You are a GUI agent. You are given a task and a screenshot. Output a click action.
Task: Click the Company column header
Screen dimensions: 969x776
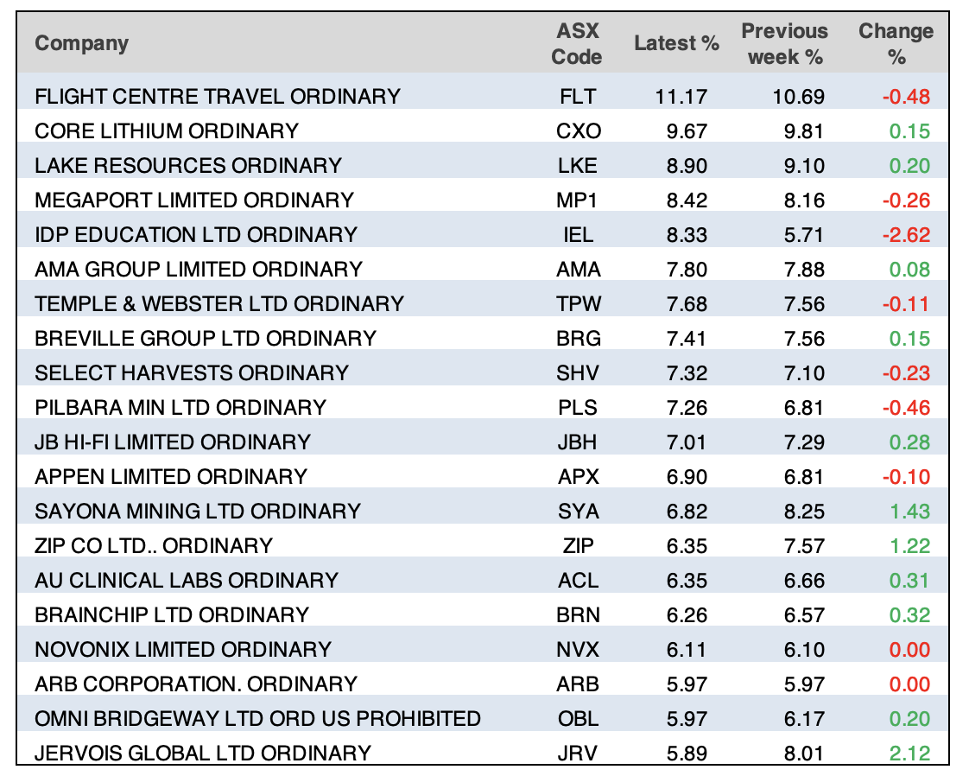[x=81, y=43]
